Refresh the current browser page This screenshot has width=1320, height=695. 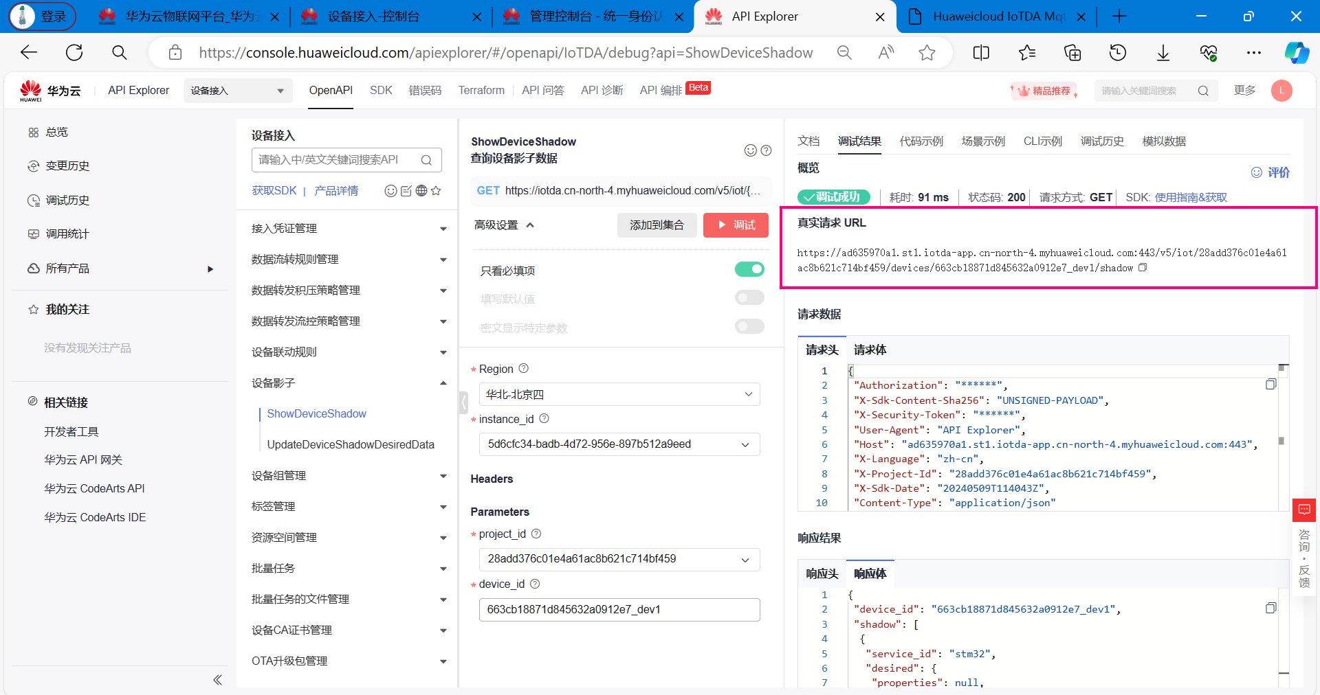pos(74,53)
